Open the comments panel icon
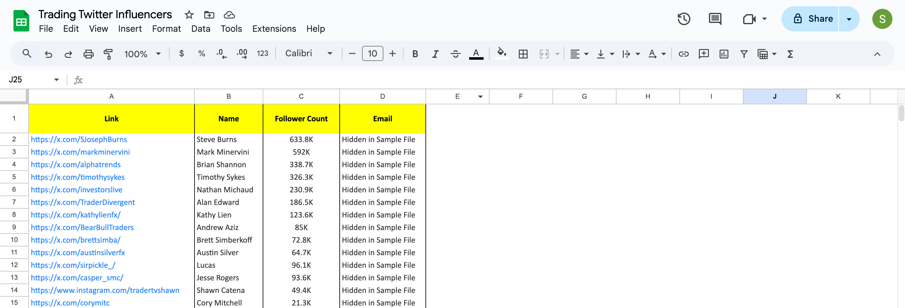Viewport: 905px width, 308px height. pyautogui.click(x=715, y=19)
